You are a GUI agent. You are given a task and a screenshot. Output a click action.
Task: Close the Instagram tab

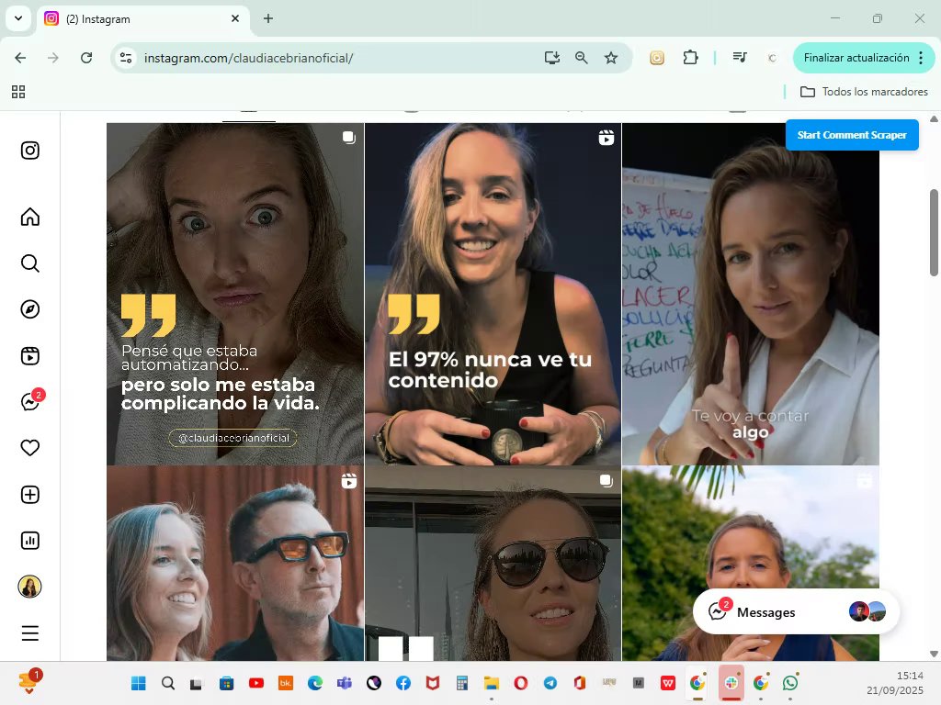click(235, 18)
